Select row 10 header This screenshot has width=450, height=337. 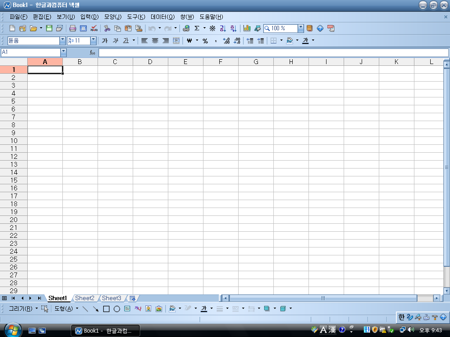click(x=14, y=141)
